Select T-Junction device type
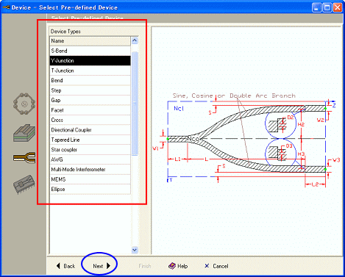 [x=90, y=71]
